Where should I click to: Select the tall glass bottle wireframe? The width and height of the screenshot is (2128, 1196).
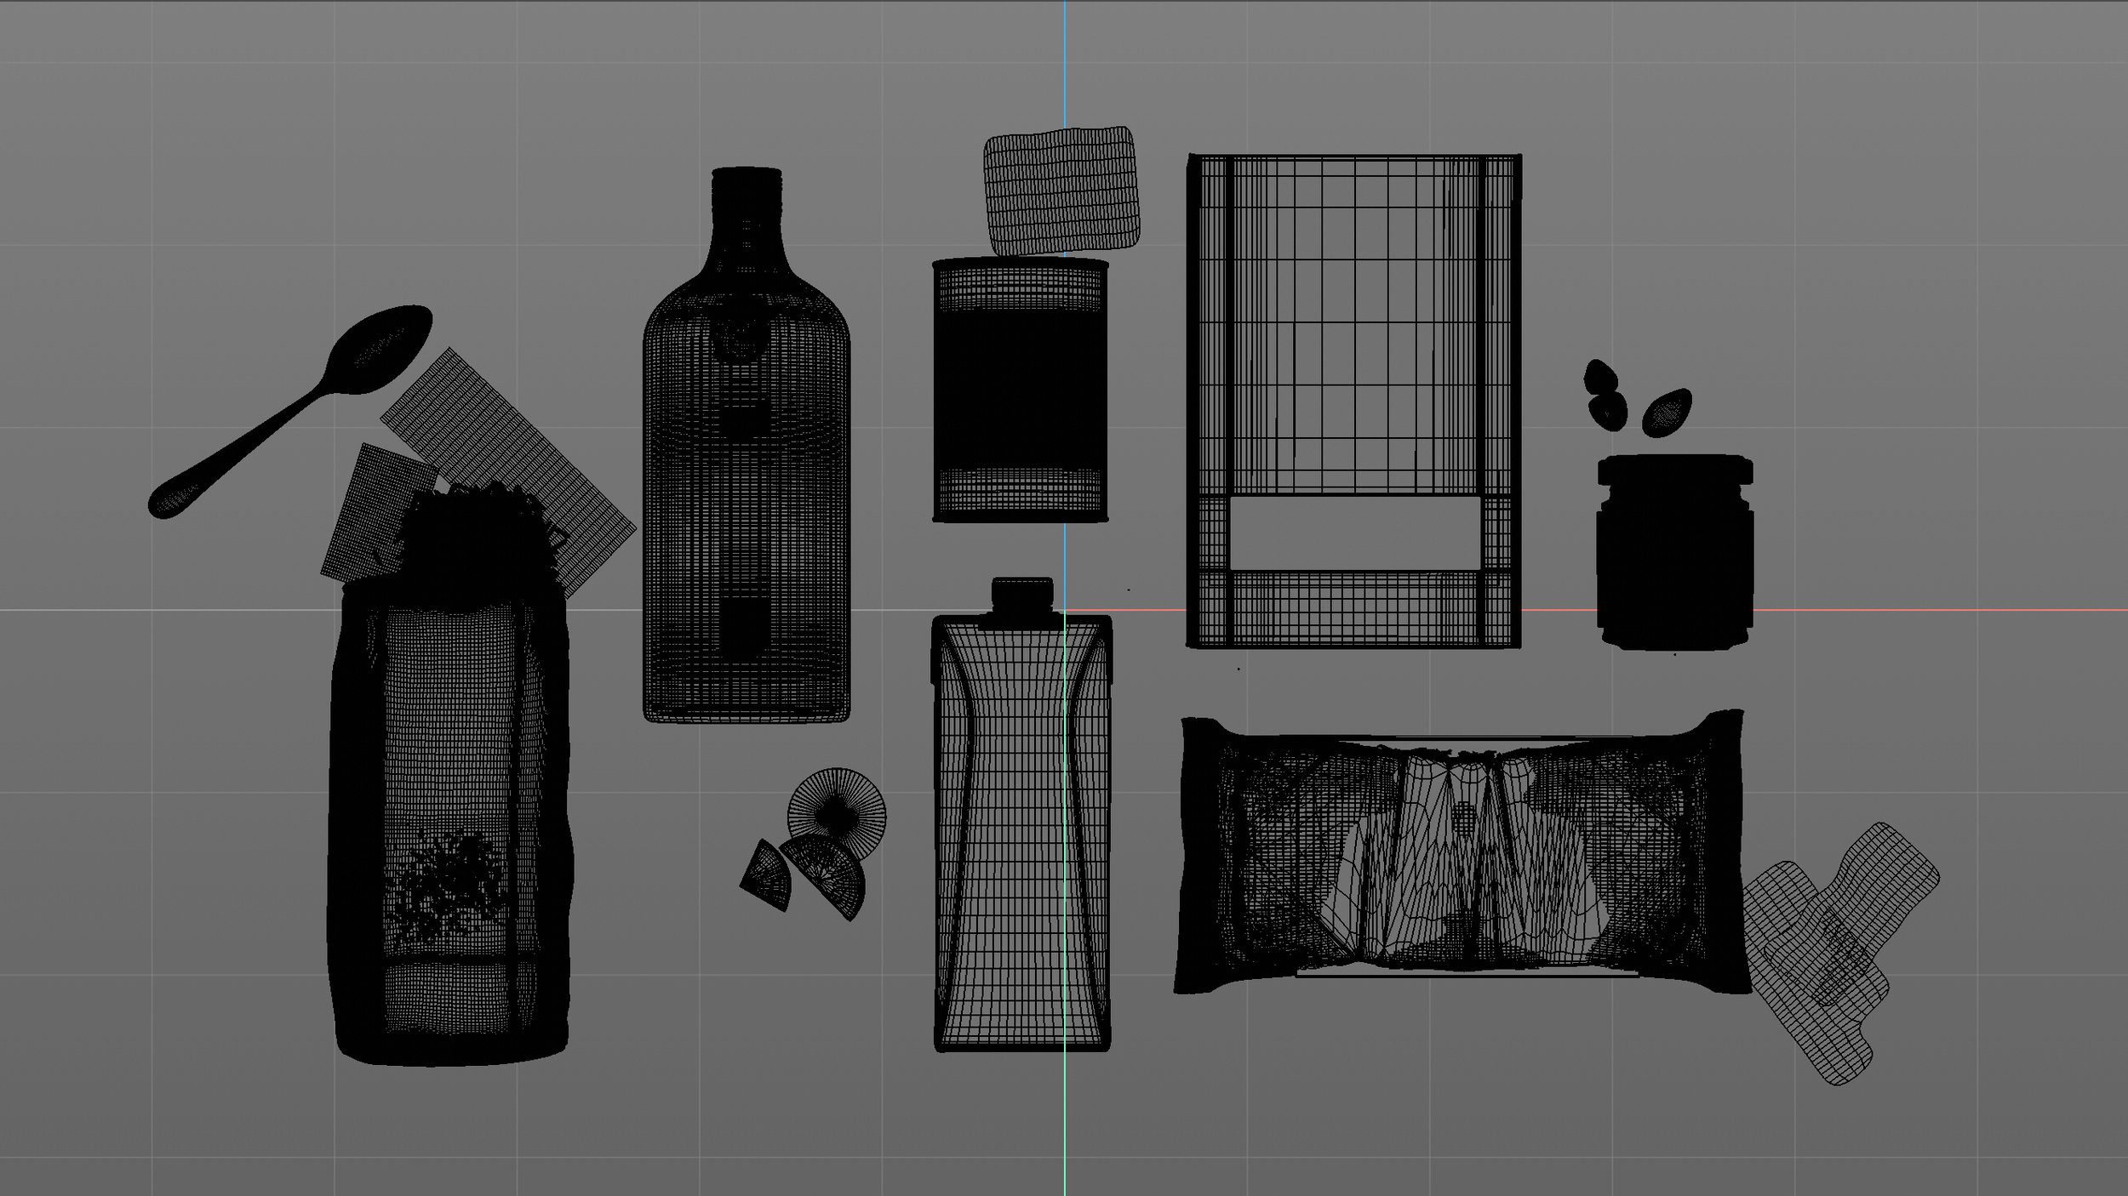pyautogui.click(x=747, y=444)
